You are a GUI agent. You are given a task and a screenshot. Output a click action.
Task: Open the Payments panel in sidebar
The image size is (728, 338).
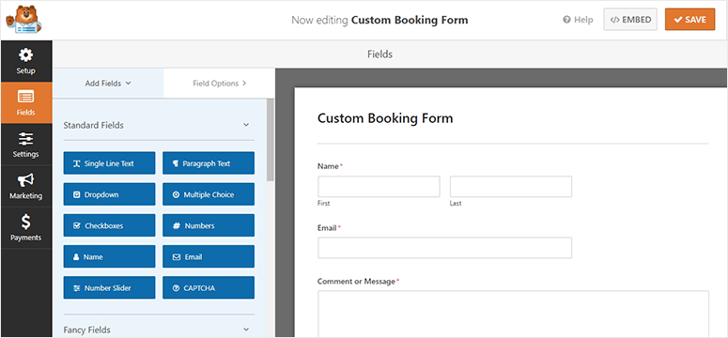point(26,227)
